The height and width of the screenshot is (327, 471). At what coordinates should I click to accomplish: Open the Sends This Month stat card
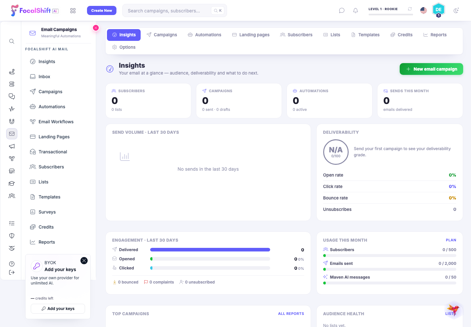click(x=420, y=101)
